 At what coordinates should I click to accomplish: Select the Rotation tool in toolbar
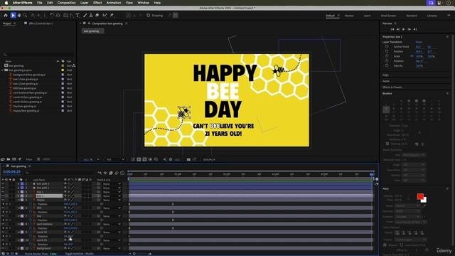(52, 16)
